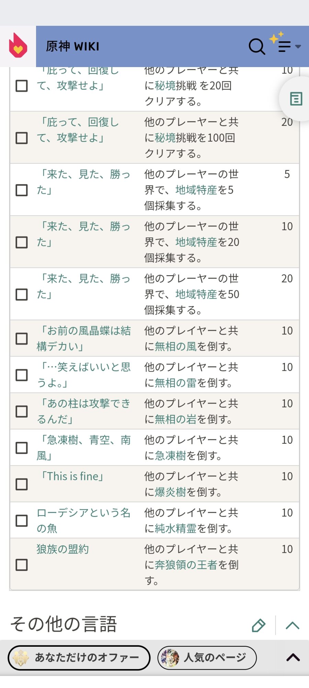This screenshot has height=688, width=309.
Task: Open the floating table of contents icon
Action: click(x=296, y=99)
